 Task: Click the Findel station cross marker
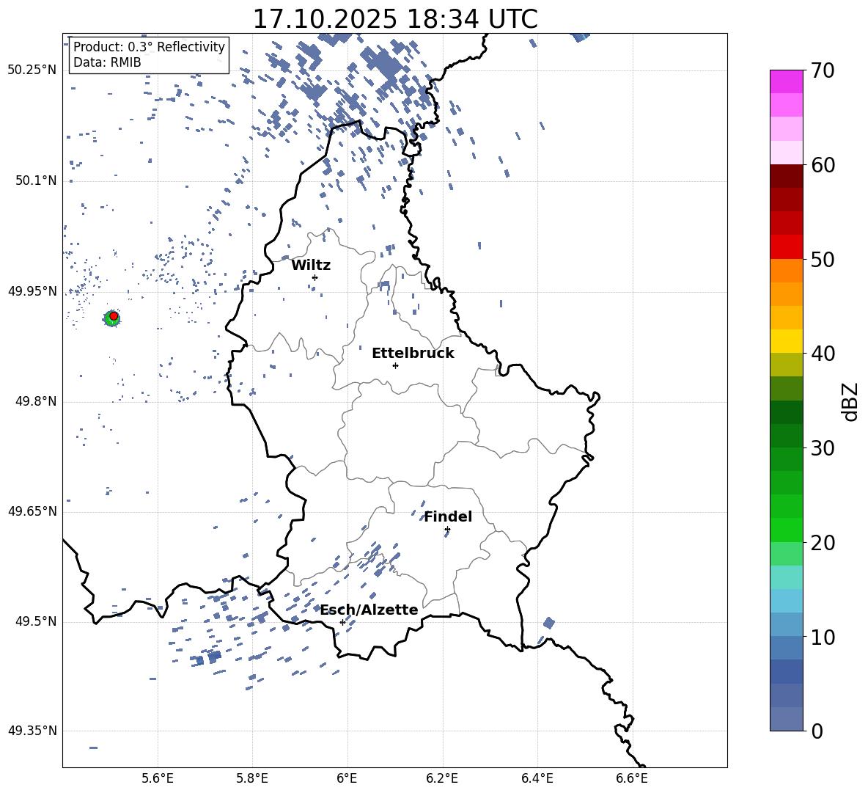click(x=447, y=530)
